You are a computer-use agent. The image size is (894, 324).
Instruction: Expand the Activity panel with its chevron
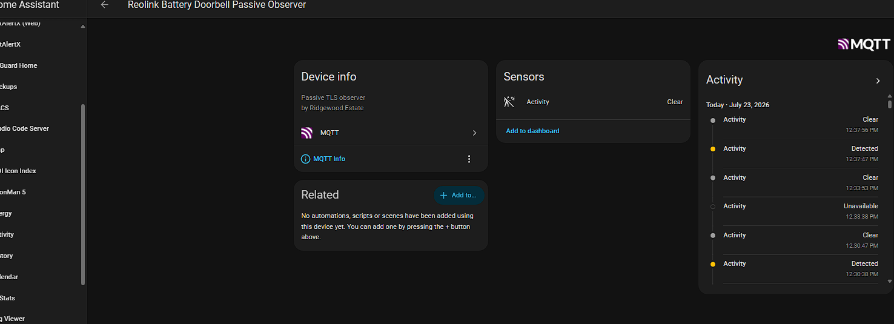[x=878, y=81]
